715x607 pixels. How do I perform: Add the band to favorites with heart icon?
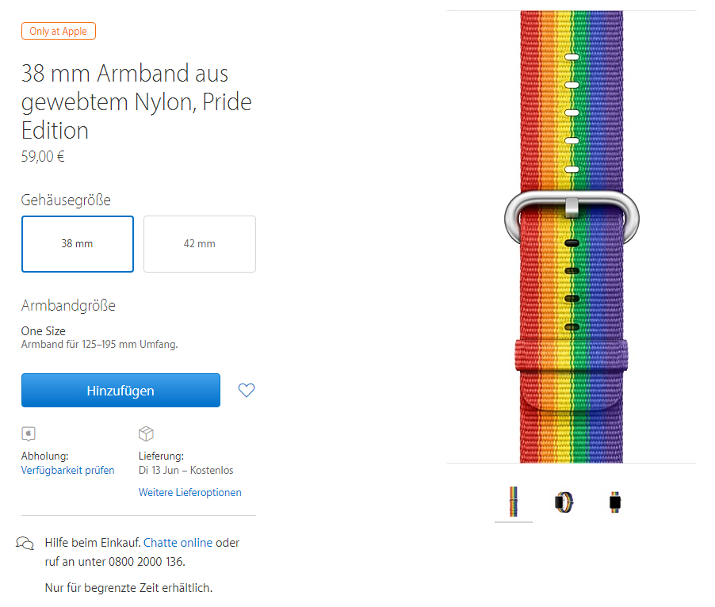[247, 390]
